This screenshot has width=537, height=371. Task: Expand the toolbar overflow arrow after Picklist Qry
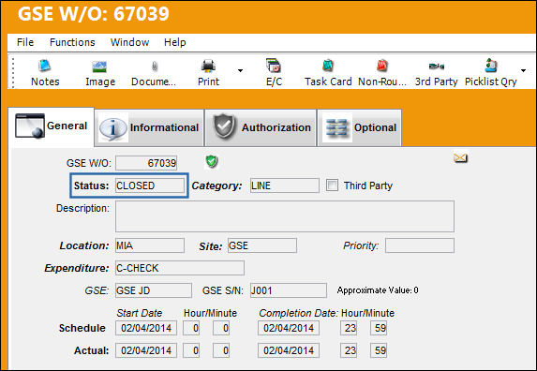[x=523, y=70]
